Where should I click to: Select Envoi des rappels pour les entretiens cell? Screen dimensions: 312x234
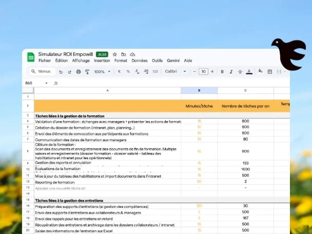pyautogui.click(x=107, y=219)
